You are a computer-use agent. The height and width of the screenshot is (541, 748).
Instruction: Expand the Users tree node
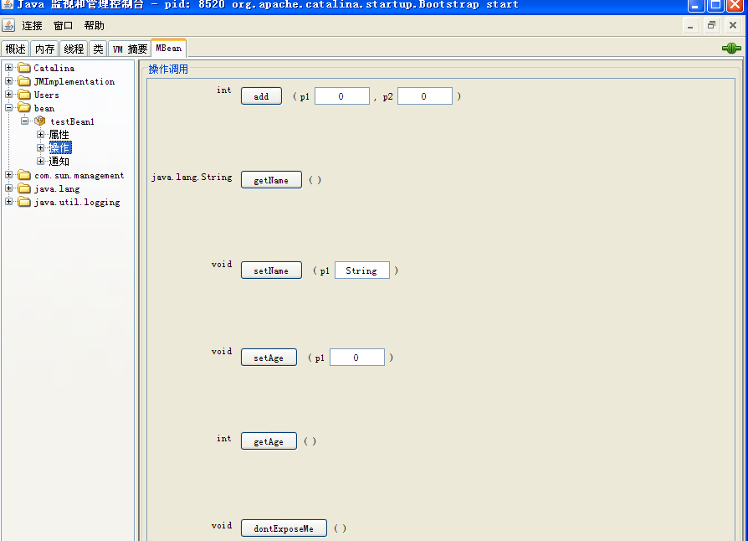click(9, 95)
